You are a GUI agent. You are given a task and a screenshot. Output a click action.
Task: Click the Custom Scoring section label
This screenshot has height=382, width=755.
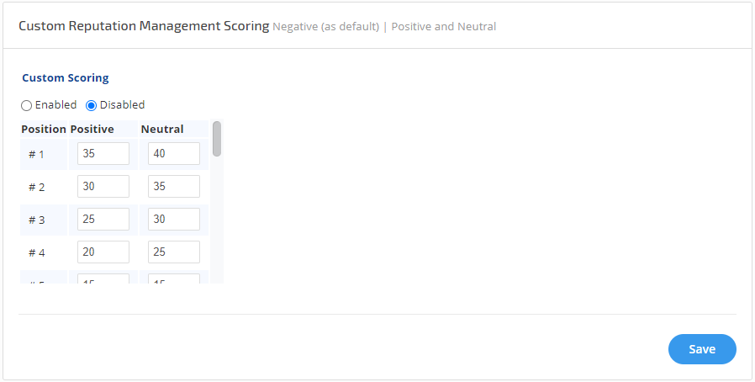[x=66, y=78]
